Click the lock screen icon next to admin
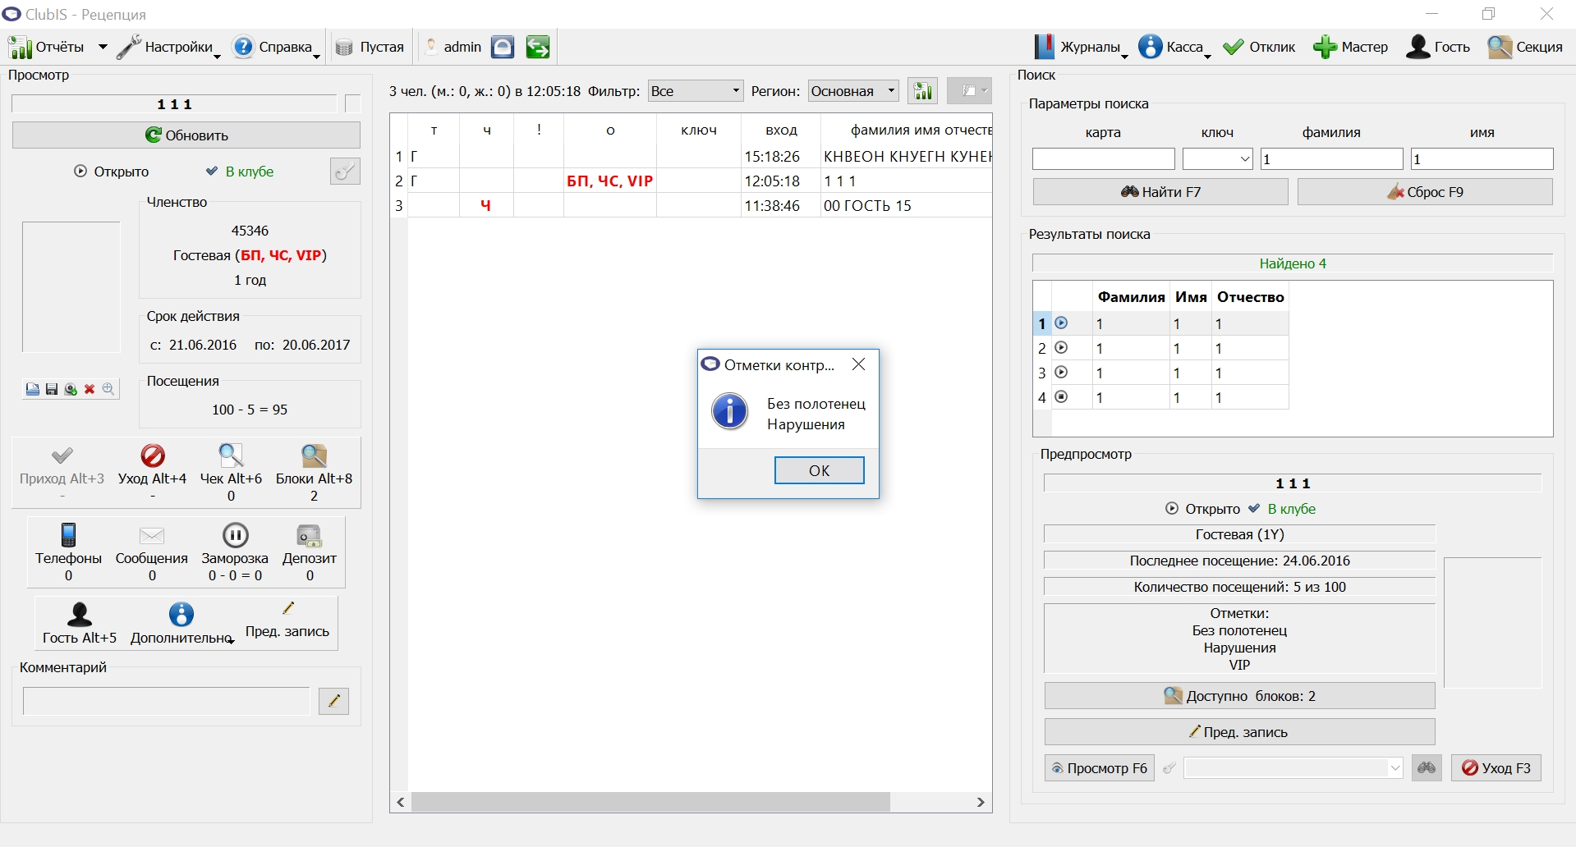 pos(503,47)
